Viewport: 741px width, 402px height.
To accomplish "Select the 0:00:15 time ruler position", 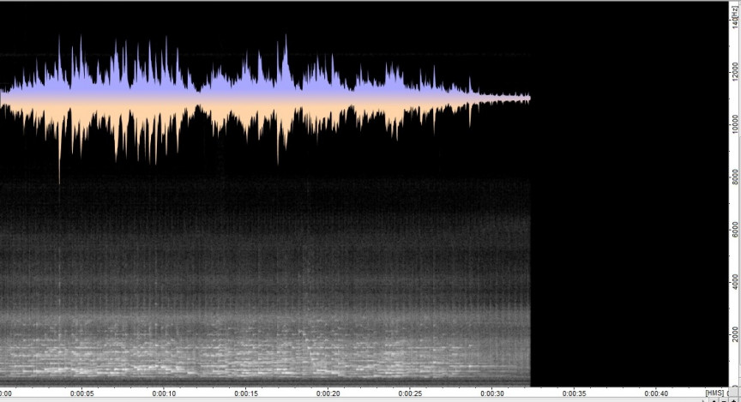I will coord(246,394).
